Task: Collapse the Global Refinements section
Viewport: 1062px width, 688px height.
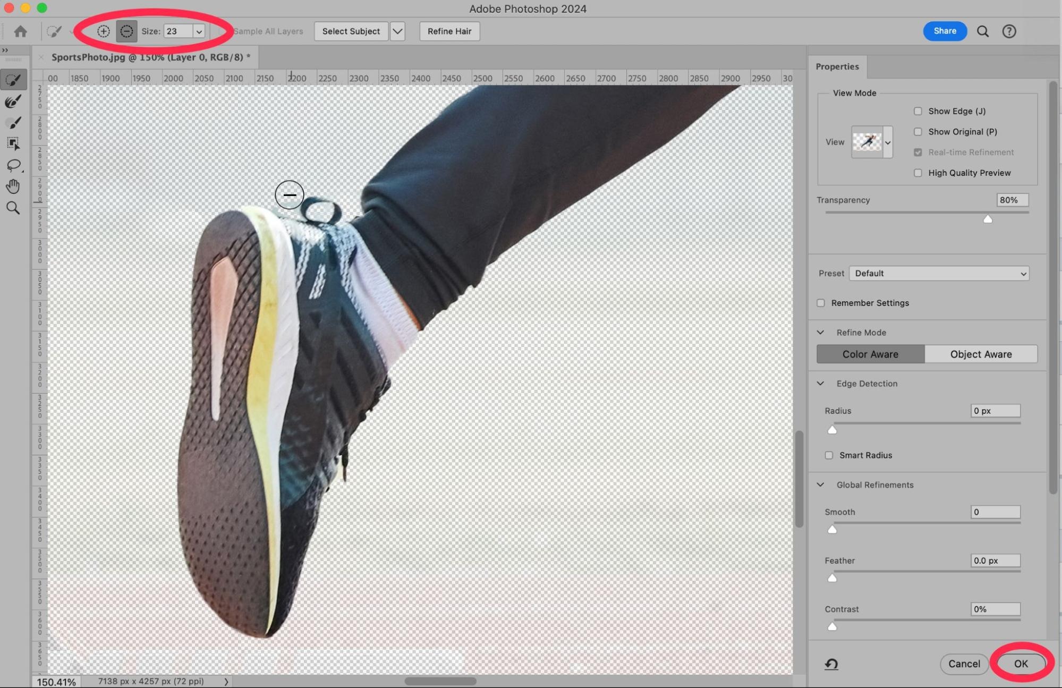Action: coord(821,485)
